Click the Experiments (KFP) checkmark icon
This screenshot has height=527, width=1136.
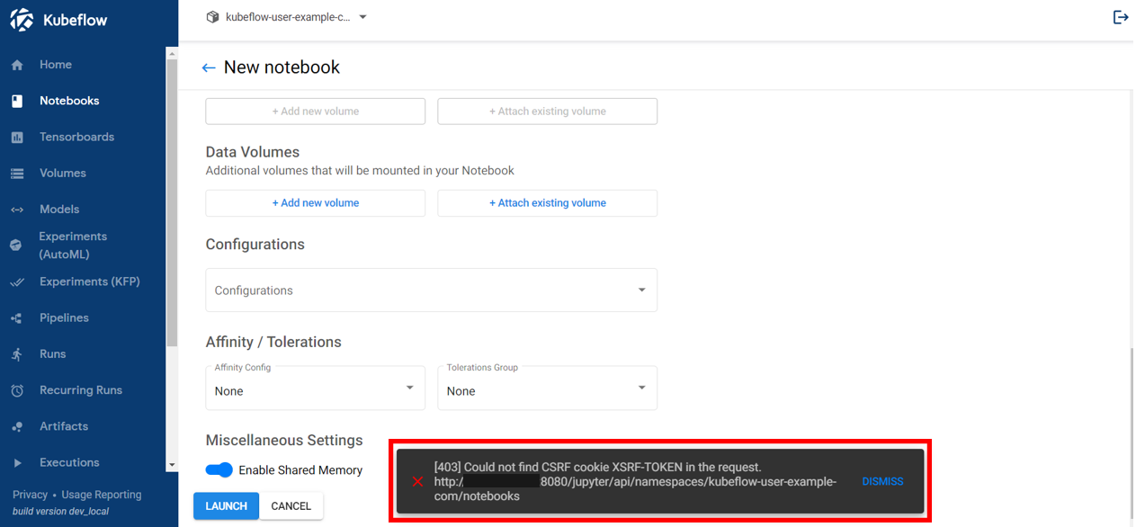point(17,281)
